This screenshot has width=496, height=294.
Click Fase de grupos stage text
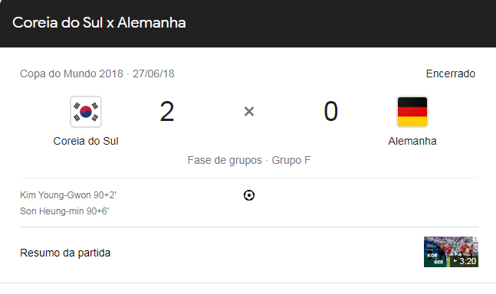pos(225,161)
